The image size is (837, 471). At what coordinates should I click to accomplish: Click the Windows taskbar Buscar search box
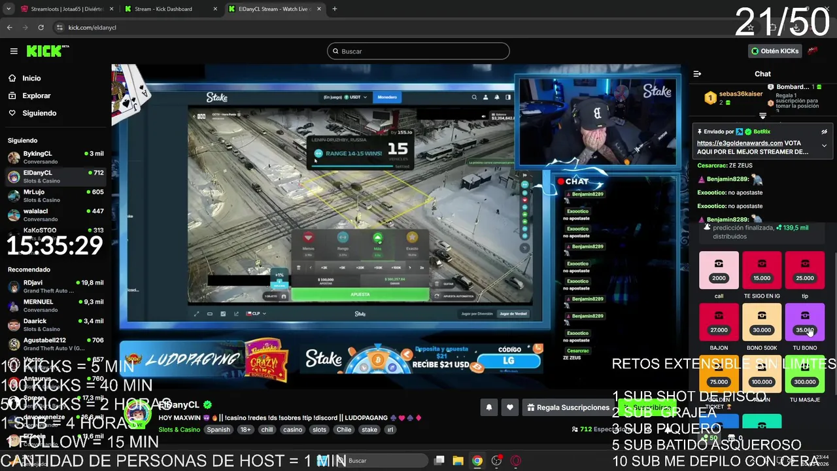pyautogui.click(x=383, y=461)
